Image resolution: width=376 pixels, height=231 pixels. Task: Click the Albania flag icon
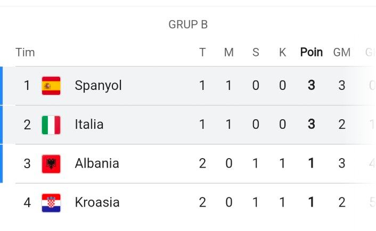tap(51, 164)
